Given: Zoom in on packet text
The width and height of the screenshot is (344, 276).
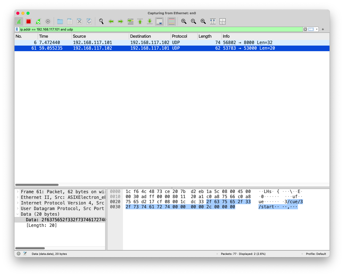Looking at the screenshot, I should [x=184, y=21].
